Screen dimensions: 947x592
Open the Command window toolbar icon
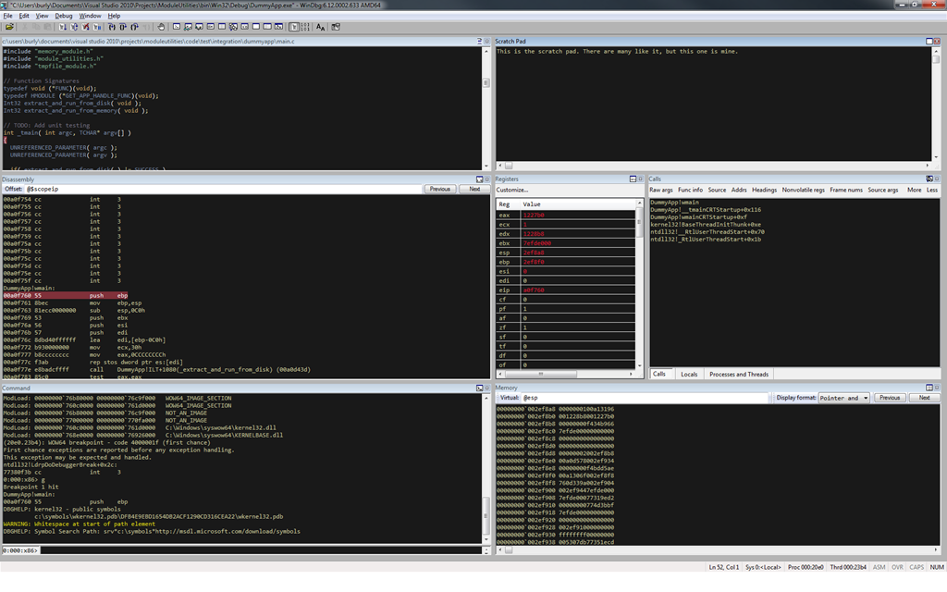(177, 27)
